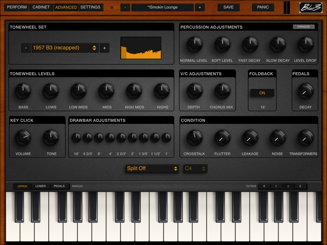Click the NOISE condition knob
Viewport: 327px width, 245px height.
click(278, 138)
